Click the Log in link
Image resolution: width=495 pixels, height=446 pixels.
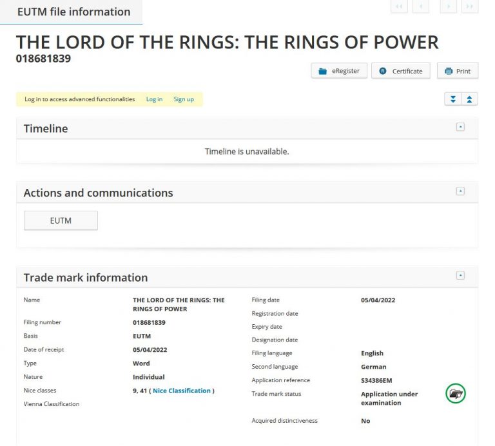pyautogui.click(x=155, y=99)
